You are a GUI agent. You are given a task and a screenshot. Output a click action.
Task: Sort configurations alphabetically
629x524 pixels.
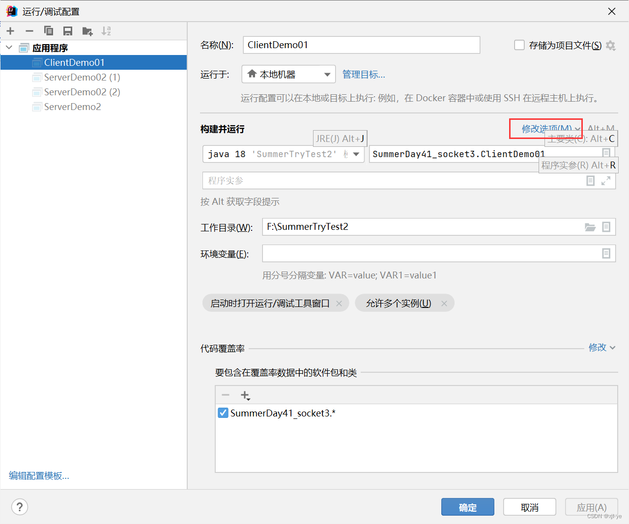[106, 31]
